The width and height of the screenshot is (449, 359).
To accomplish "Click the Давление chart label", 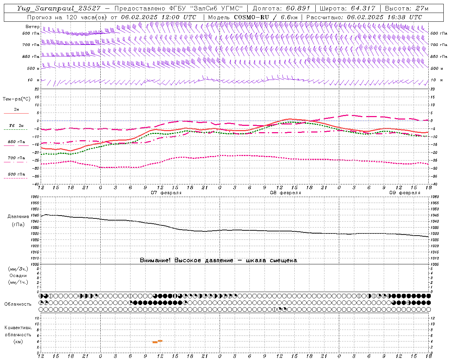I will 18,217.
